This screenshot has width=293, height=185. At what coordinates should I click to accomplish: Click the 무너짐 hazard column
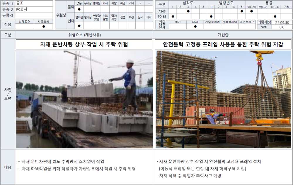(88, 3)
